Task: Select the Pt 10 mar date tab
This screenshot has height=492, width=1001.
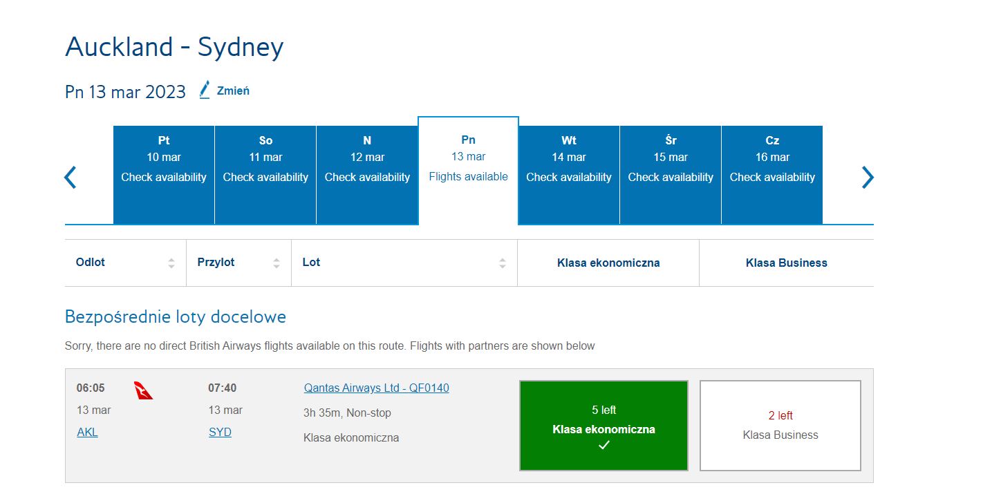Action: click(164, 175)
